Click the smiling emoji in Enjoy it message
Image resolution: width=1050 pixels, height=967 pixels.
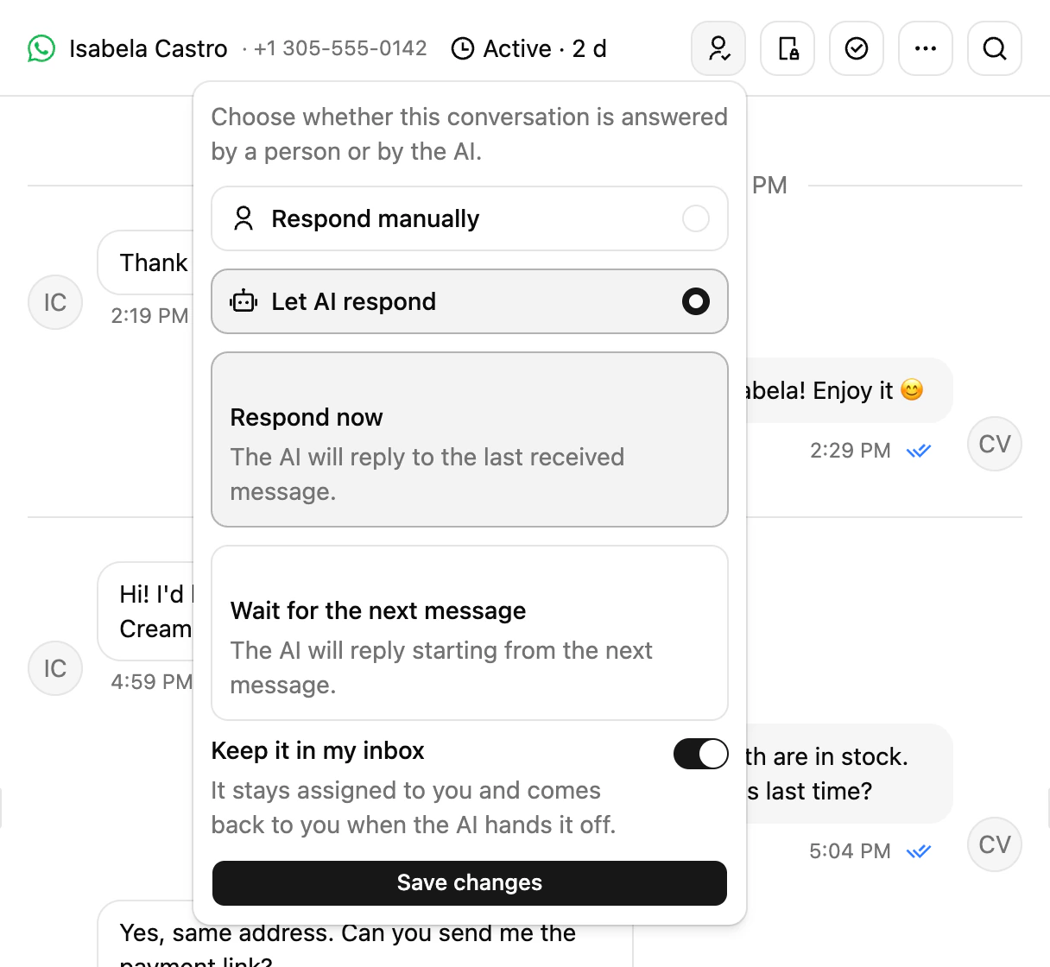click(x=912, y=390)
